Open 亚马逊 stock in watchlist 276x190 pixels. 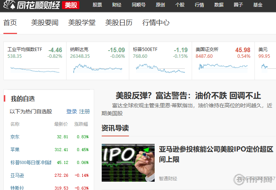tap(17, 175)
